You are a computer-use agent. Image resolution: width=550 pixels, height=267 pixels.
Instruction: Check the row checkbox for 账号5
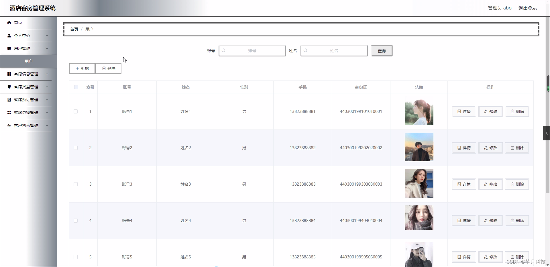[76, 257]
